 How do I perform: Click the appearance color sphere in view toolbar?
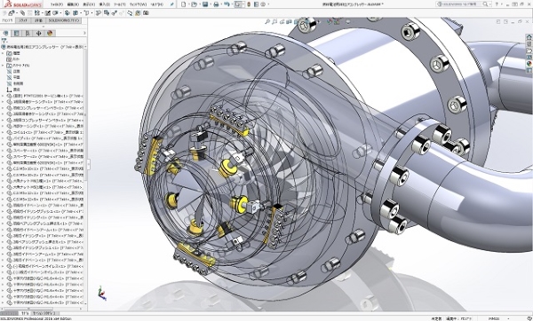329,21
